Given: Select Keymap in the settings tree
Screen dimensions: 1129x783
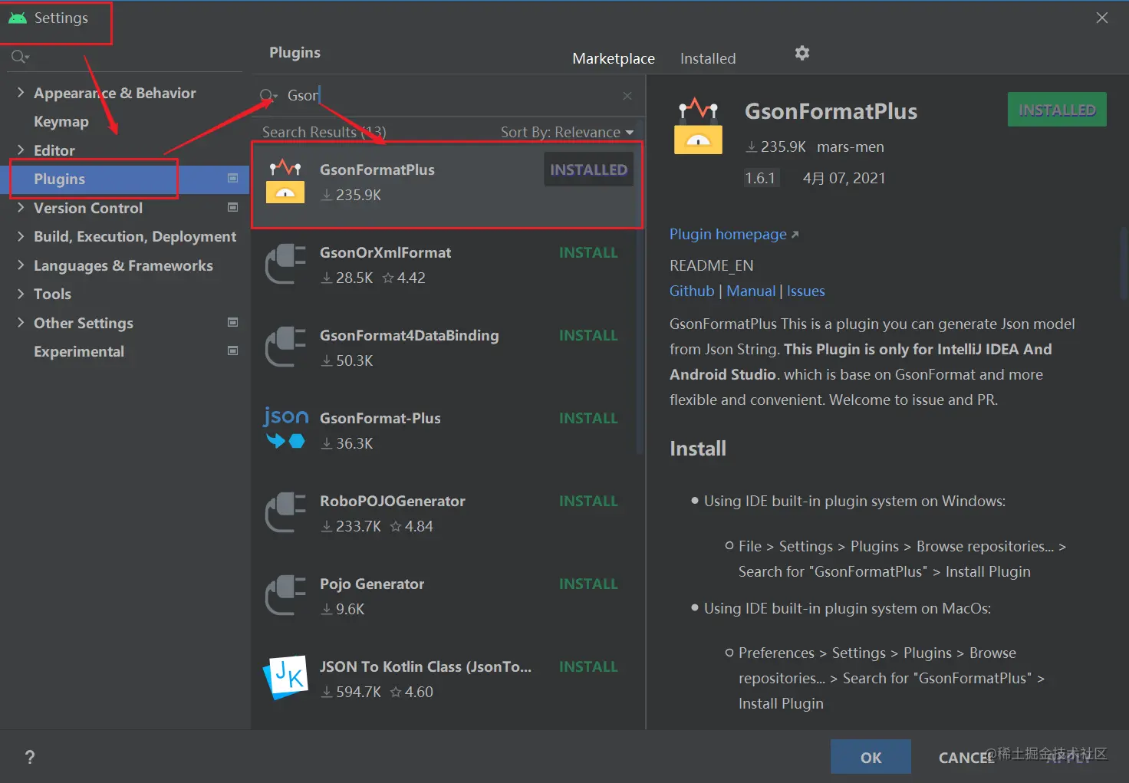Looking at the screenshot, I should coord(61,121).
